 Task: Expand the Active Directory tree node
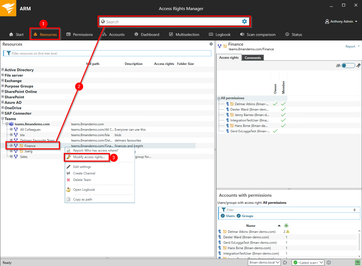tap(3, 70)
